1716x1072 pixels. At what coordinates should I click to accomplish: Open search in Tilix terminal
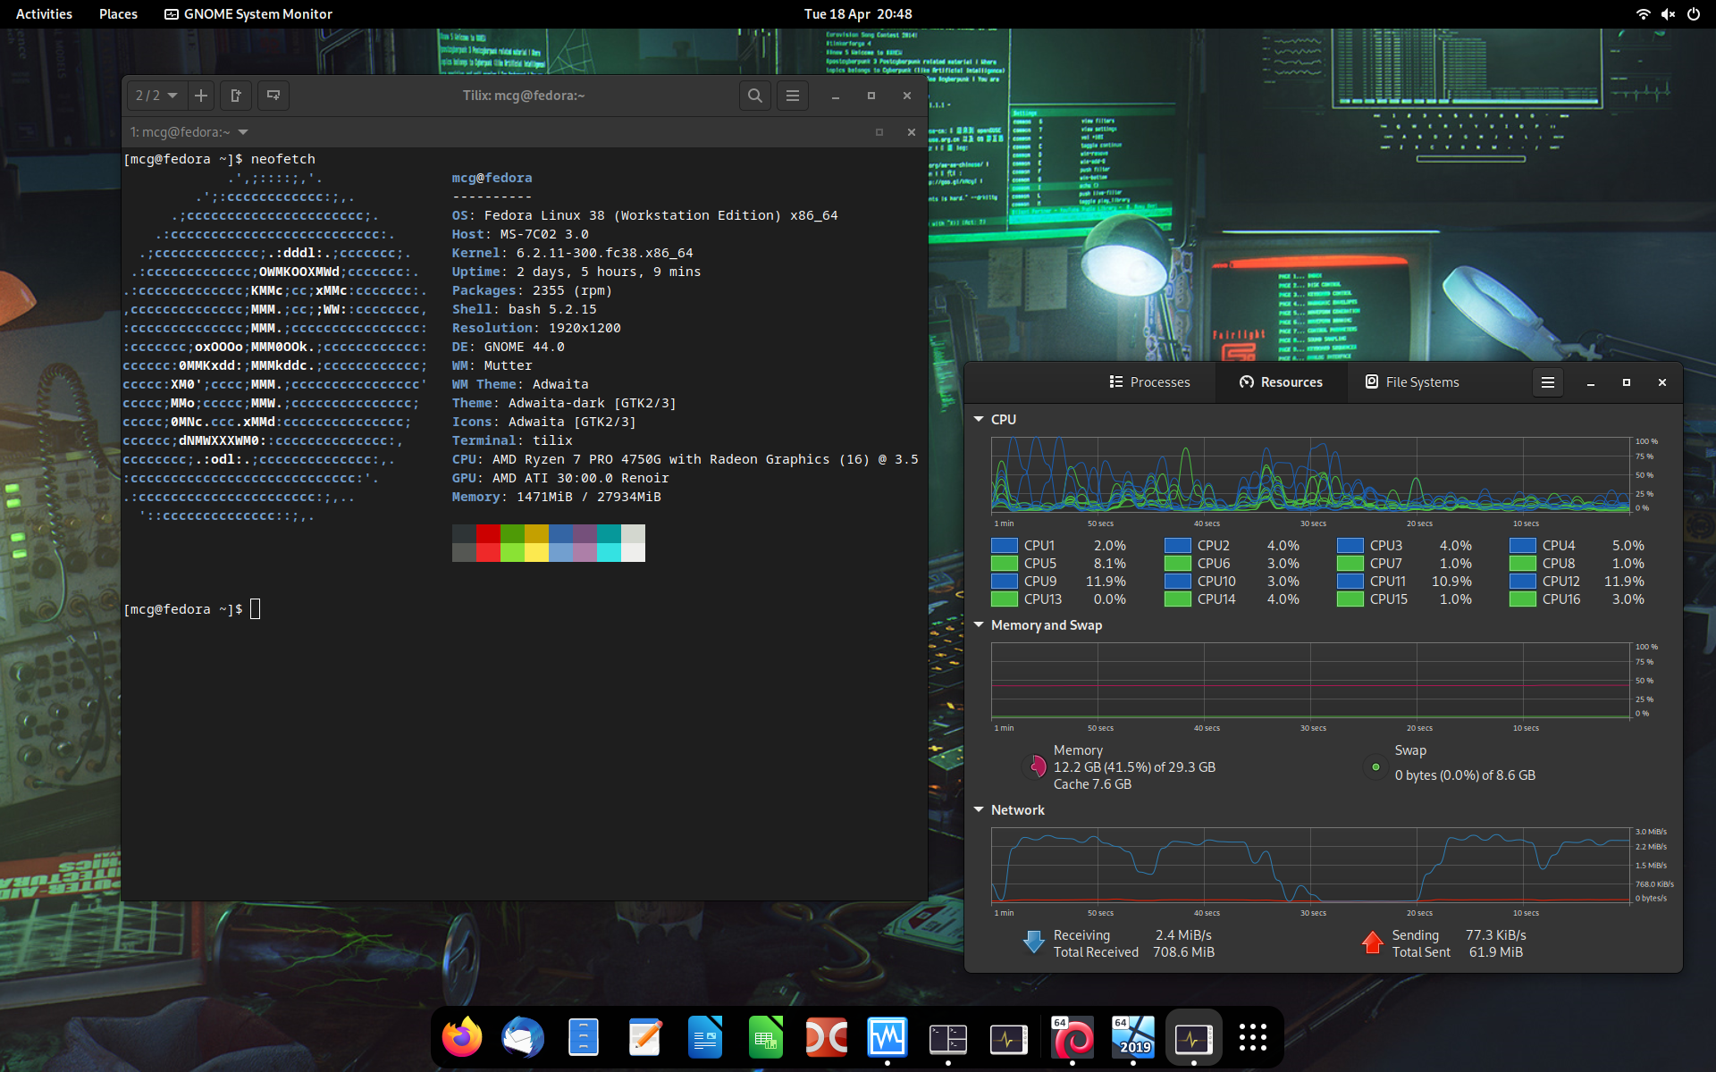pos(755,96)
